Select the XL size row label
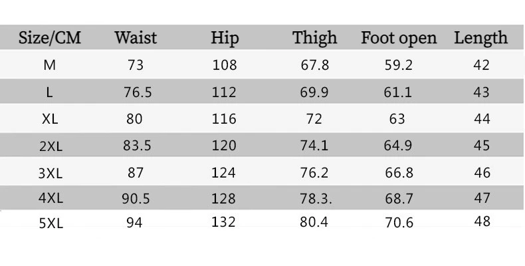Screen dimensions: 525x266 click(x=50, y=119)
